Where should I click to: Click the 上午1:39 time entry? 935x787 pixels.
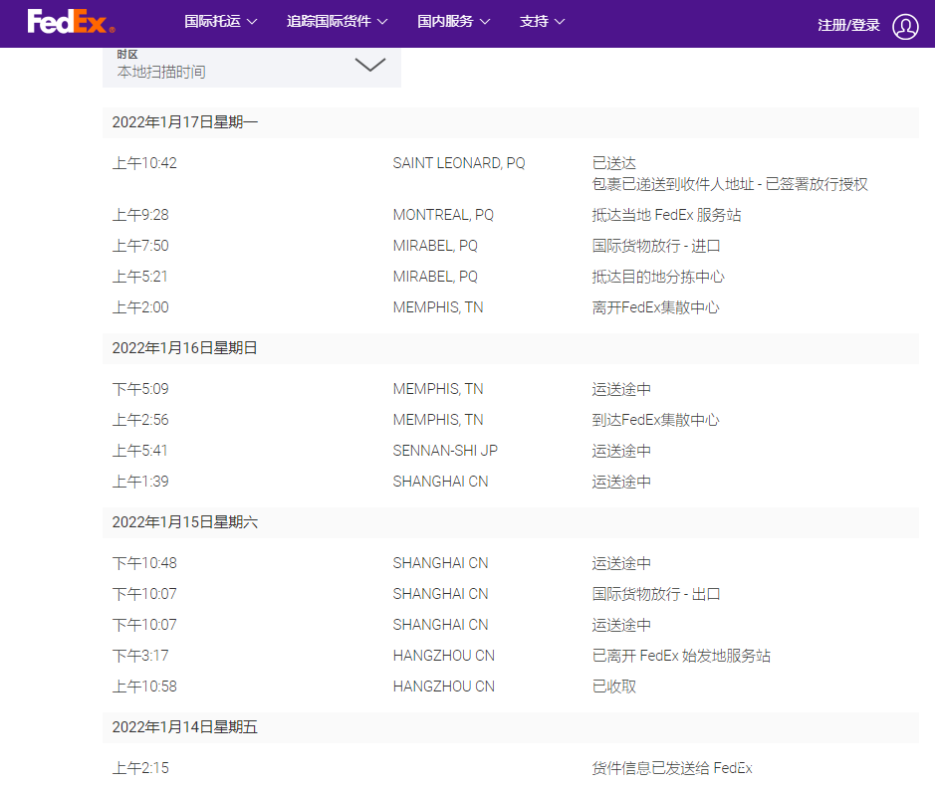[x=140, y=482]
